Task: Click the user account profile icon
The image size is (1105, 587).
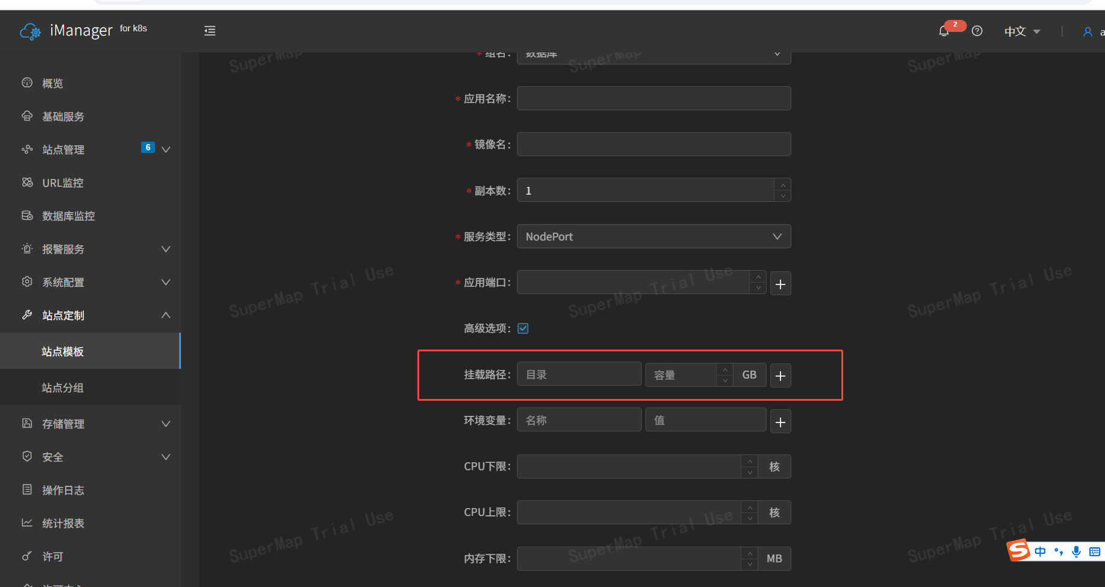Action: click(1088, 31)
